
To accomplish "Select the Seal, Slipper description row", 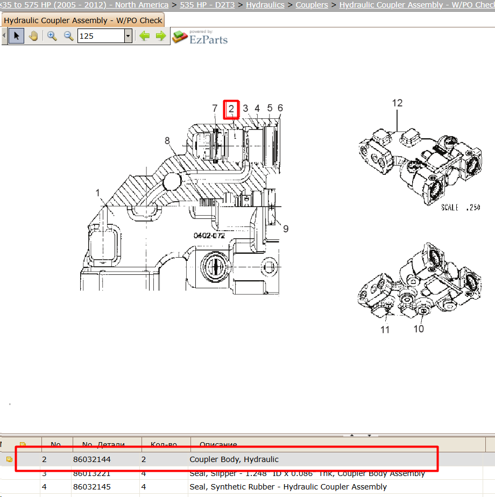I will click(x=307, y=473).
